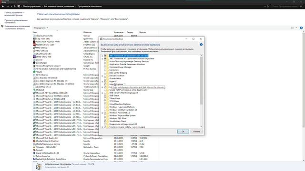The height and width of the screenshot is (171, 305).
Task: Click the OpenAL icon
Action: [34, 150]
